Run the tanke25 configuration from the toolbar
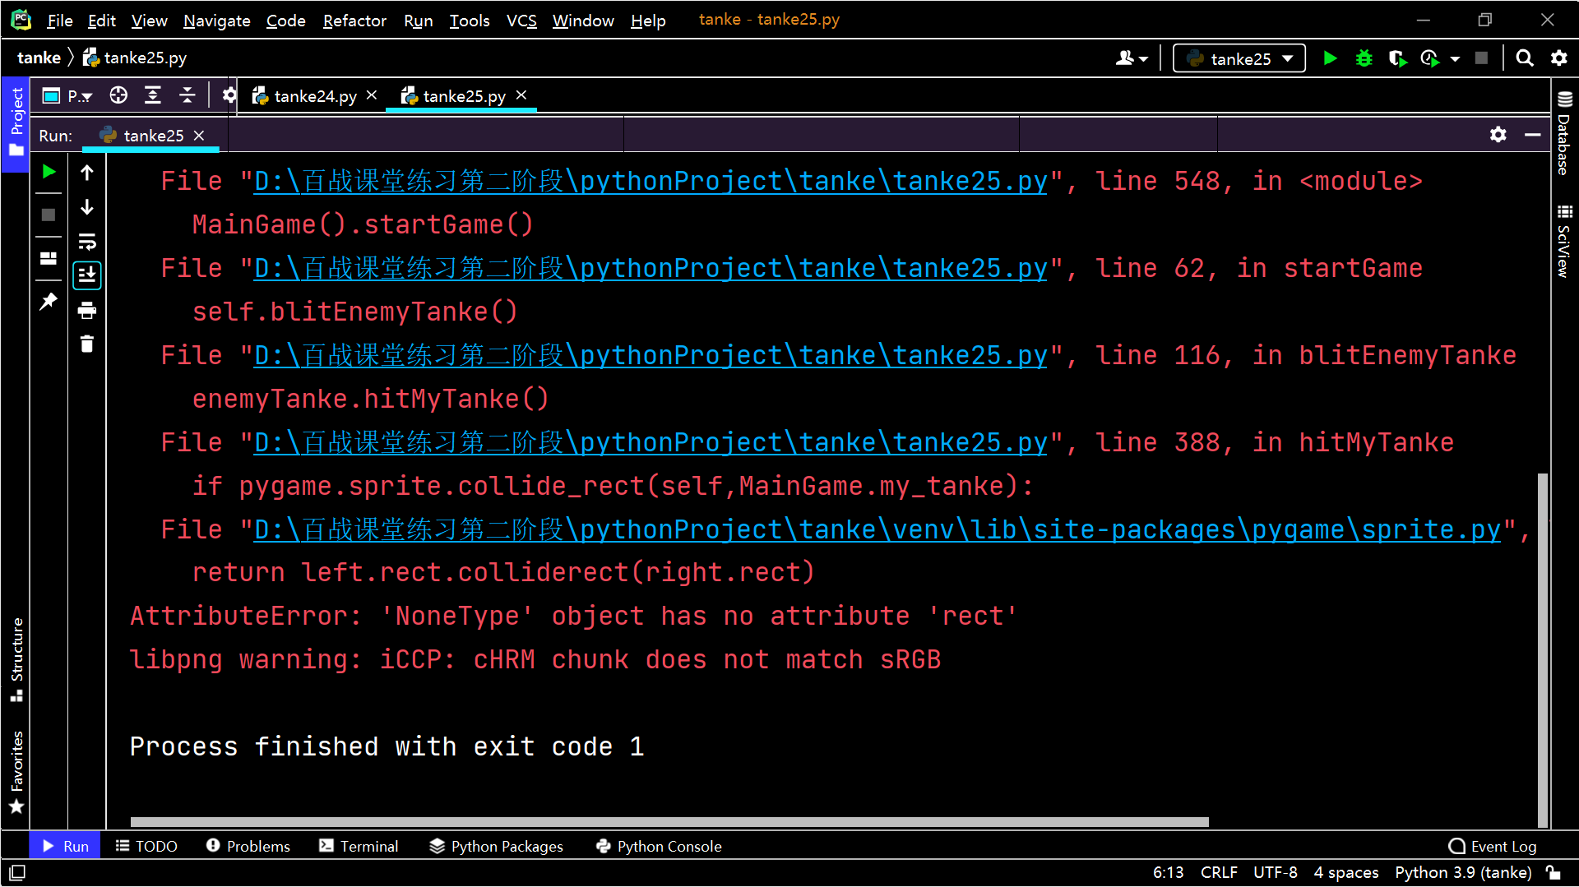 pyautogui.click(x=1330, y=58)
